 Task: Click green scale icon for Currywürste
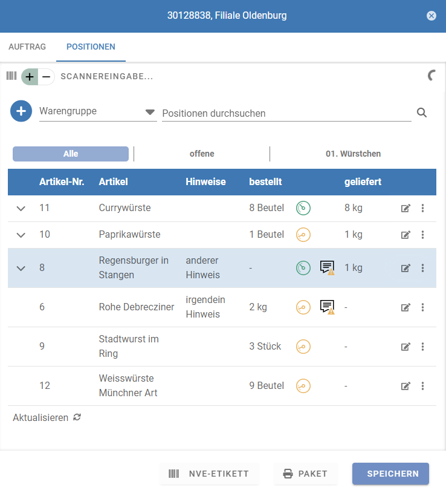pos(303,208)
